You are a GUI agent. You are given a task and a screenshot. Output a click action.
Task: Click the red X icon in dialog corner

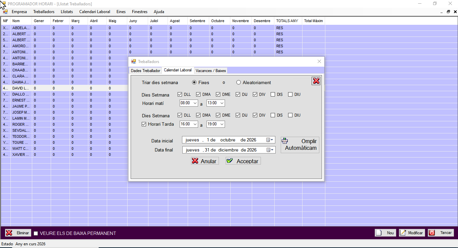[316, 81]
